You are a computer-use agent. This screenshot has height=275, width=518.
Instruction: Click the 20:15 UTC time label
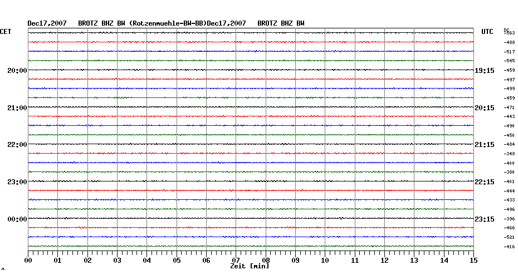pos(484,107)
